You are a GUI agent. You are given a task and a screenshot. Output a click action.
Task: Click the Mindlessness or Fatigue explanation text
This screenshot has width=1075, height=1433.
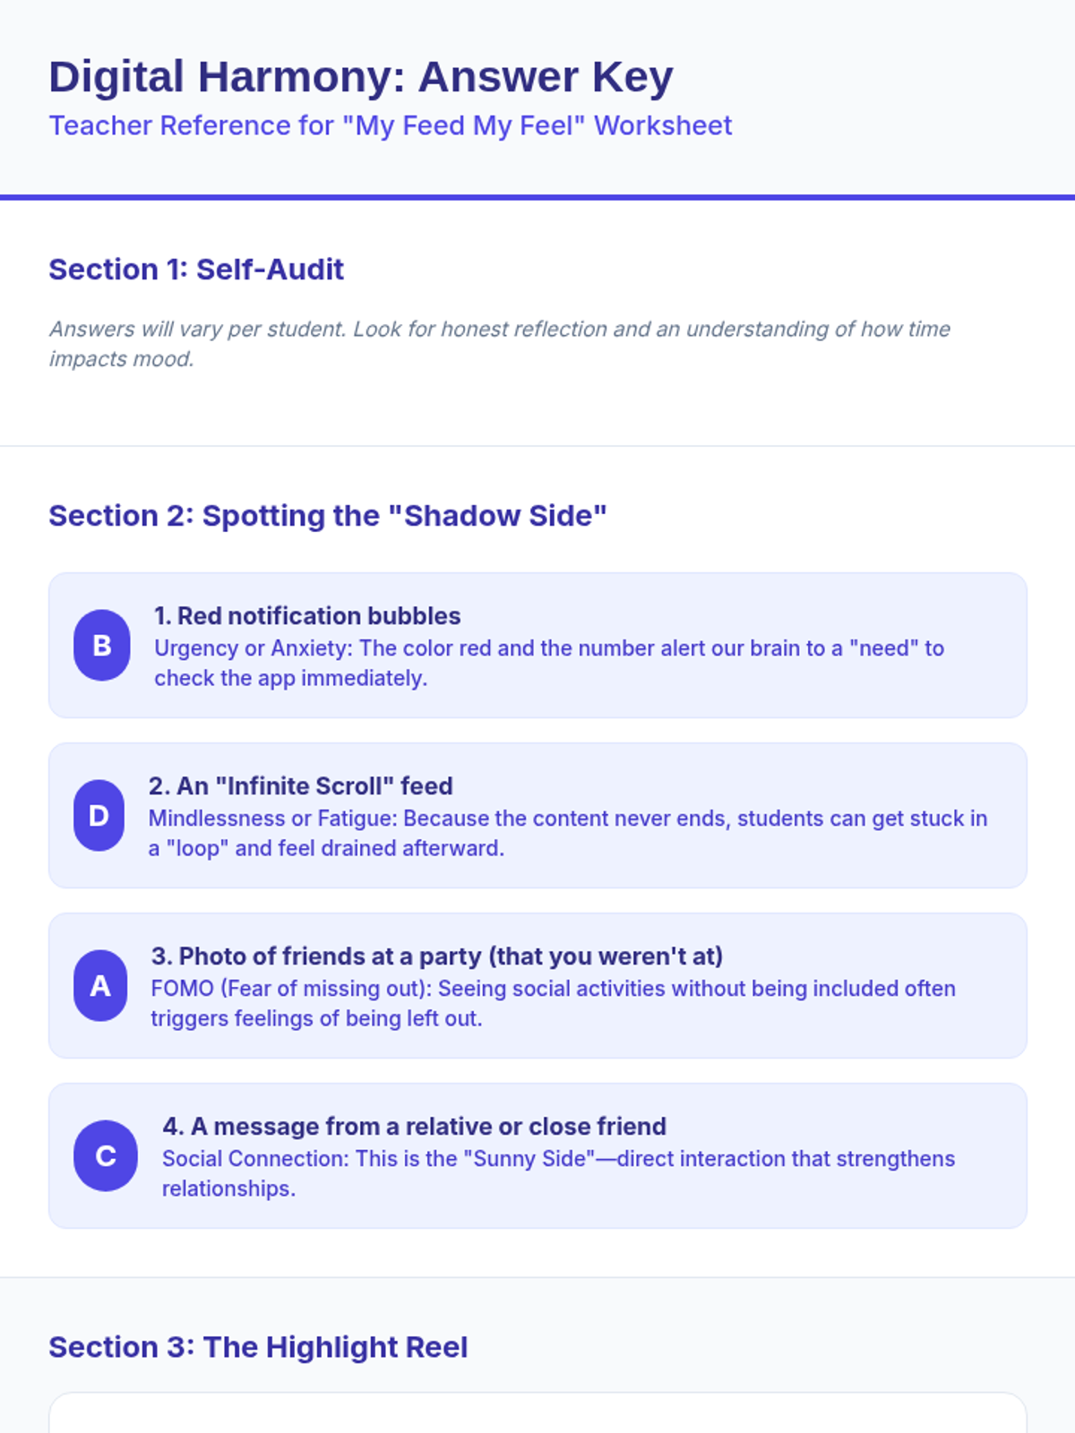(x=568, y=833)
